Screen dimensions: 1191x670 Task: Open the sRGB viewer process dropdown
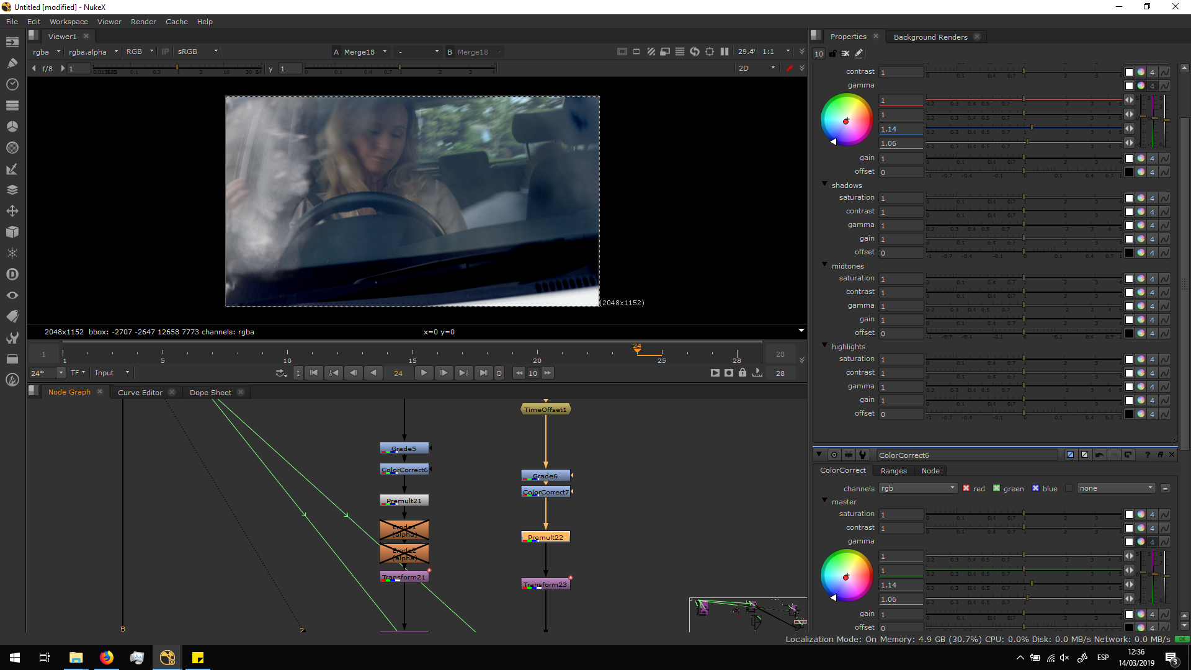click(197, 51)
